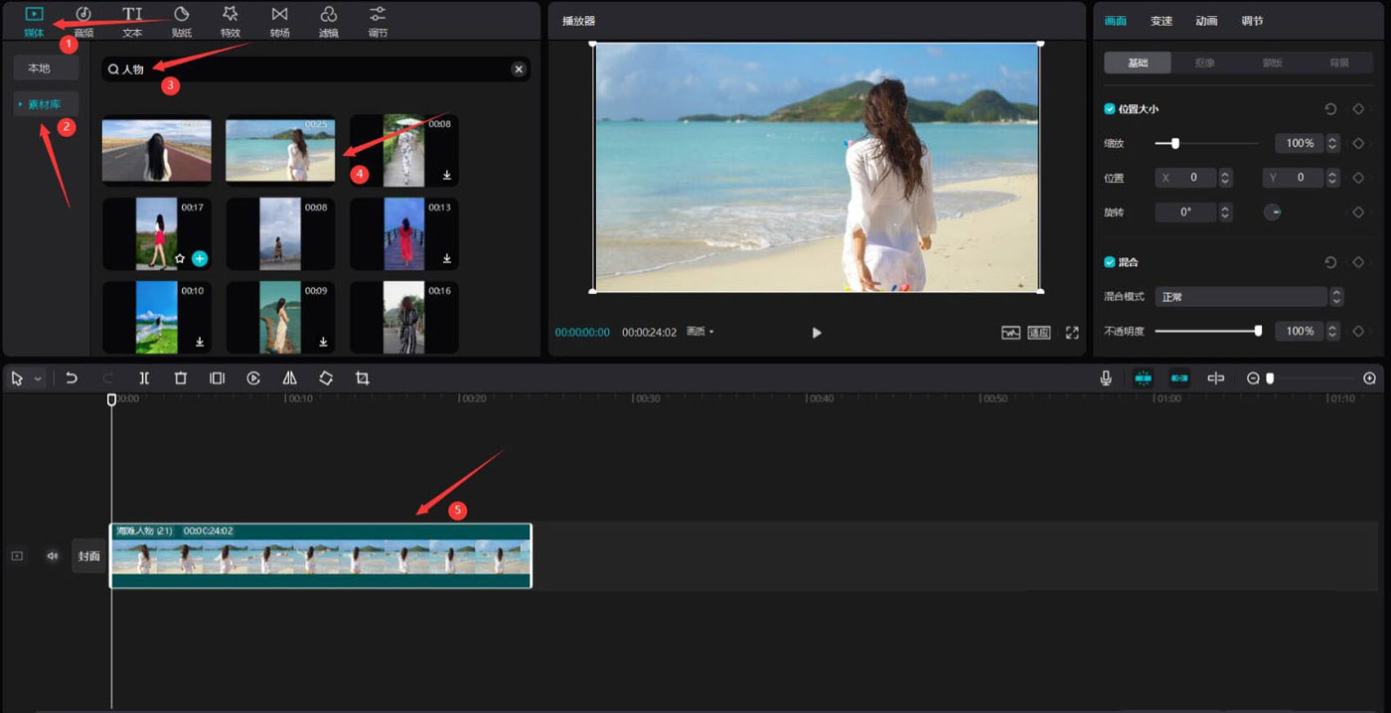The height and width of the screenshot is (713, 1391).
Task: Select the crop tool in timeline toolbar
Action: (363, 378)
